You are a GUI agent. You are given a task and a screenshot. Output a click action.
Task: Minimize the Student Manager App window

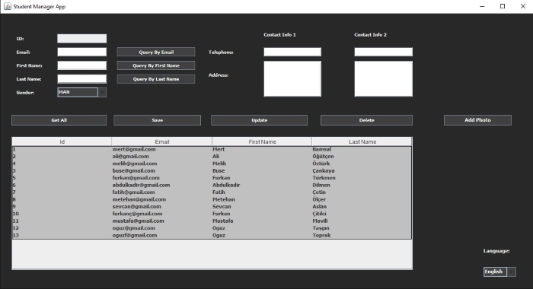pyautogui.click(x=482, y=6)
